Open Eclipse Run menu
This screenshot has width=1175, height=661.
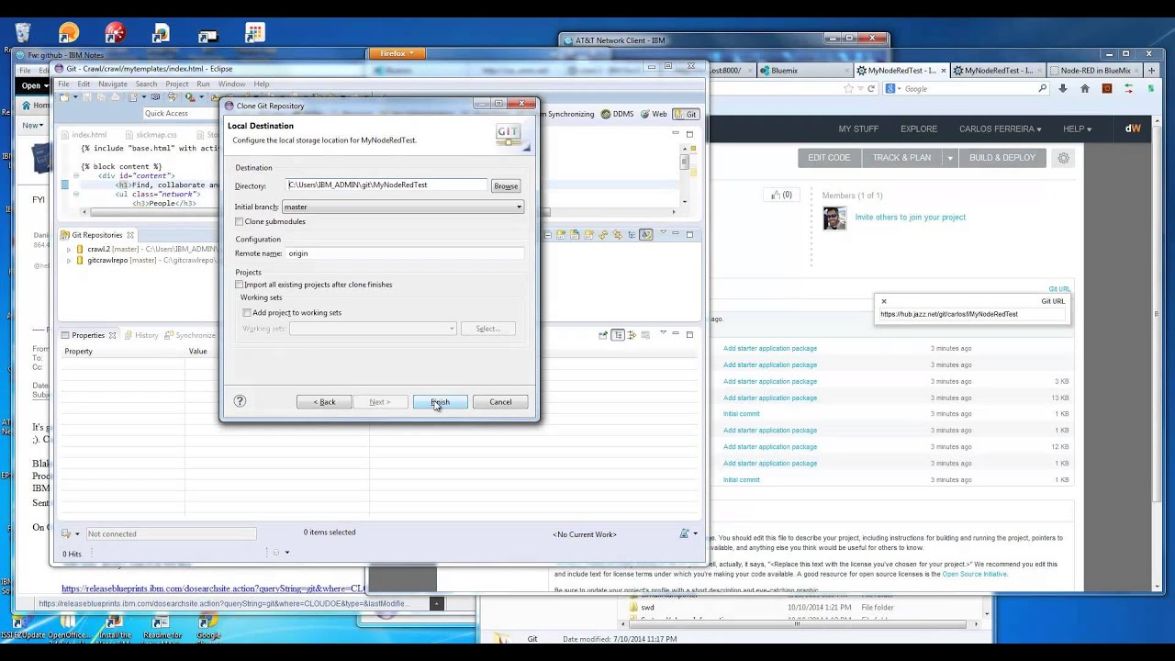203,84
